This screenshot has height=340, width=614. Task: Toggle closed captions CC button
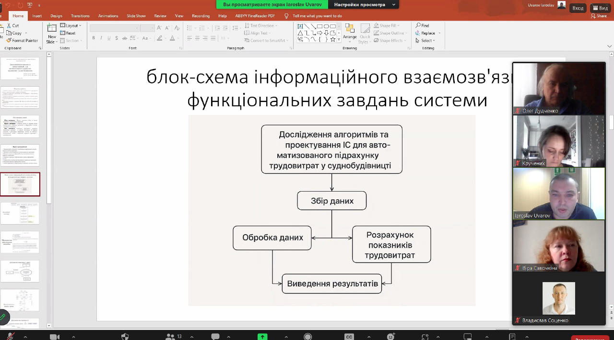click(x=349, y=337)
